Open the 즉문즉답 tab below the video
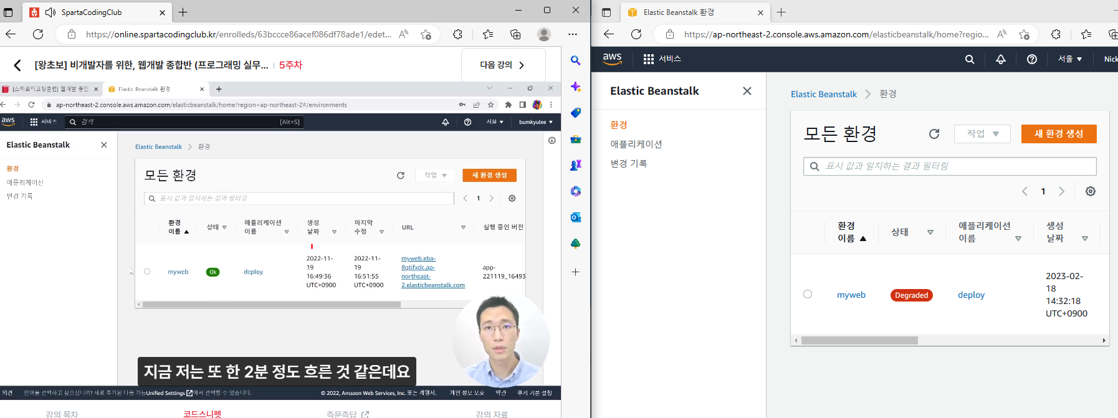Image resolution: width=1118 pixels, height=418 pixels. [348, 414]
